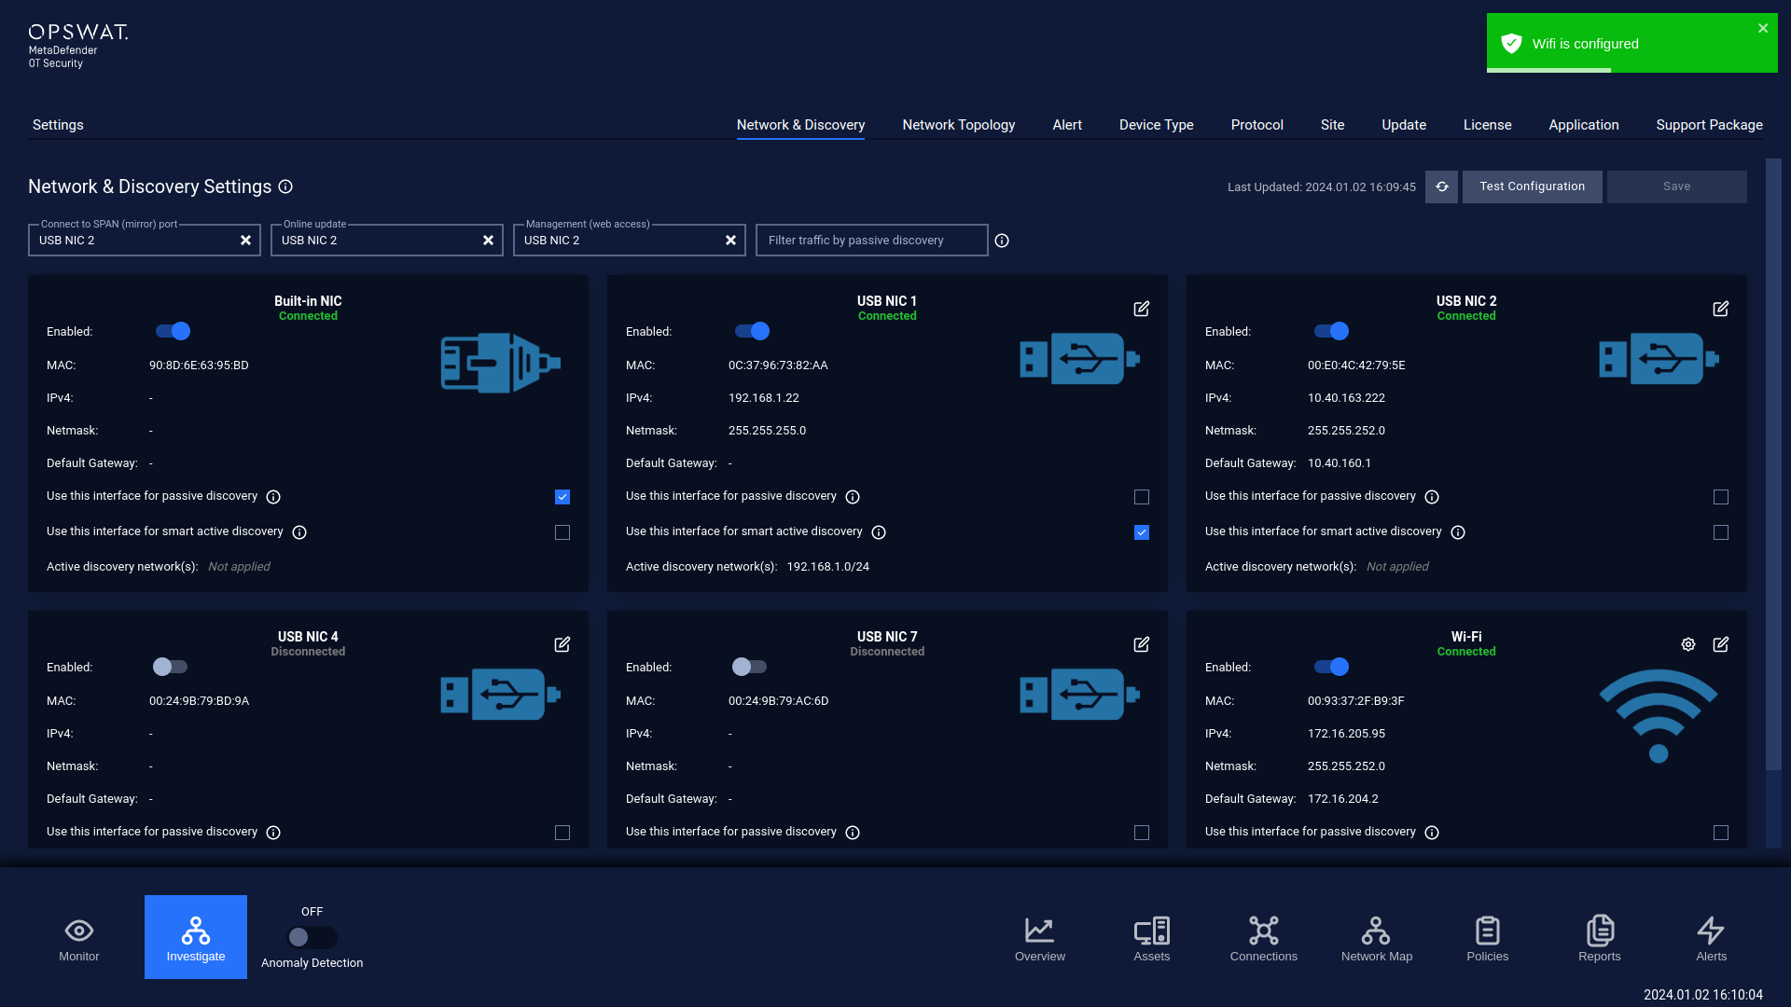Image resolution: width=1791 pixels, height=1007 pixels.
Task: Show info for Built-in NIC passive discovery
Action: click(273, 497)
